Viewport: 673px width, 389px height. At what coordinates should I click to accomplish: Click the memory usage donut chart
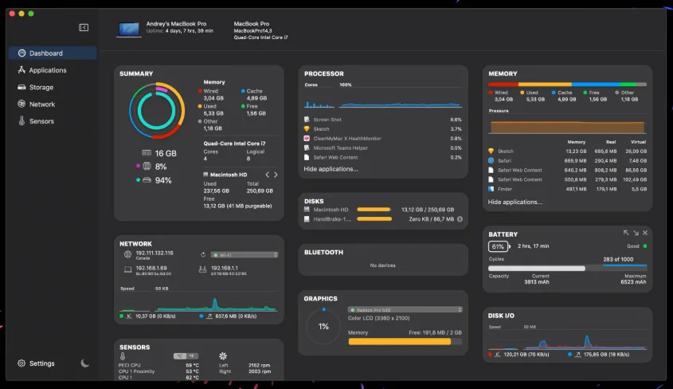point(157,110)
